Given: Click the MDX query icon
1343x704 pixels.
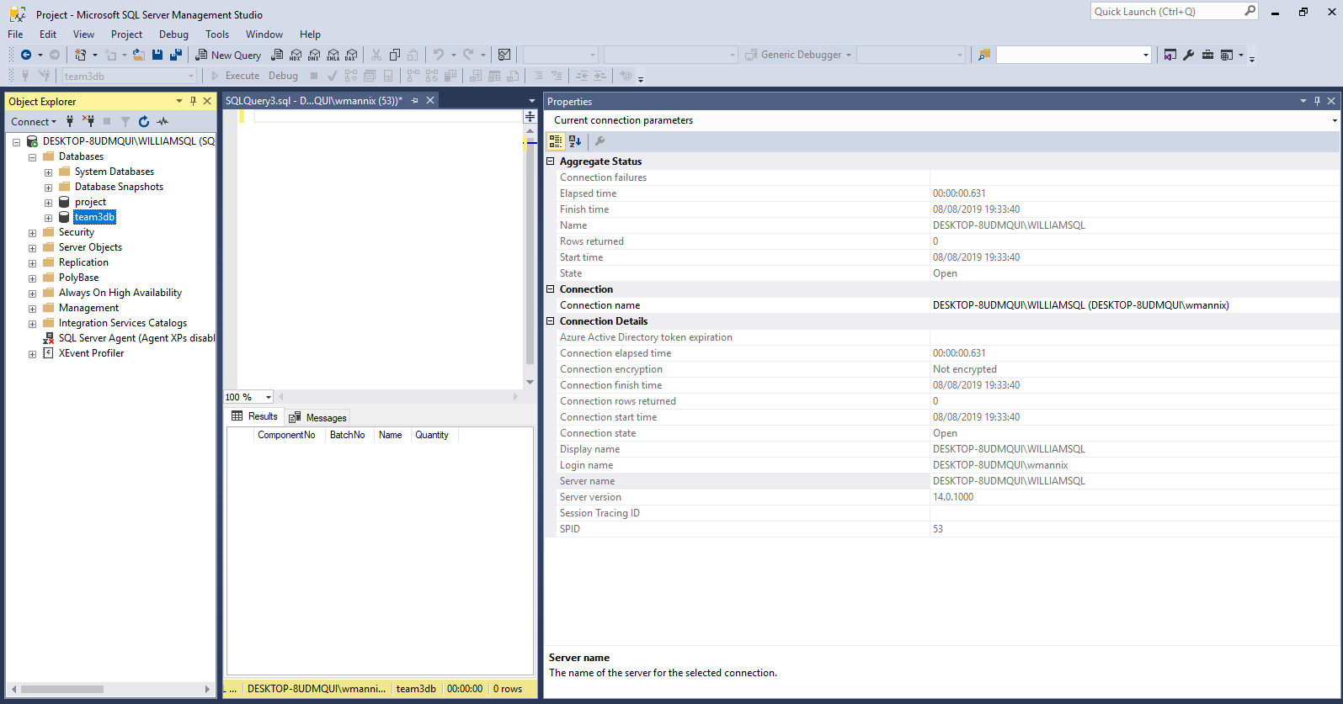Looking at the screenshot, I should click(296, 55).
